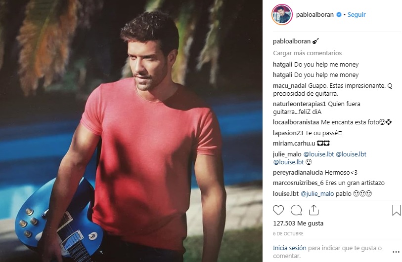Open the pabloalboran username in the header
The height and width of the screenshot is (262, 402).
tap(315, 15)
